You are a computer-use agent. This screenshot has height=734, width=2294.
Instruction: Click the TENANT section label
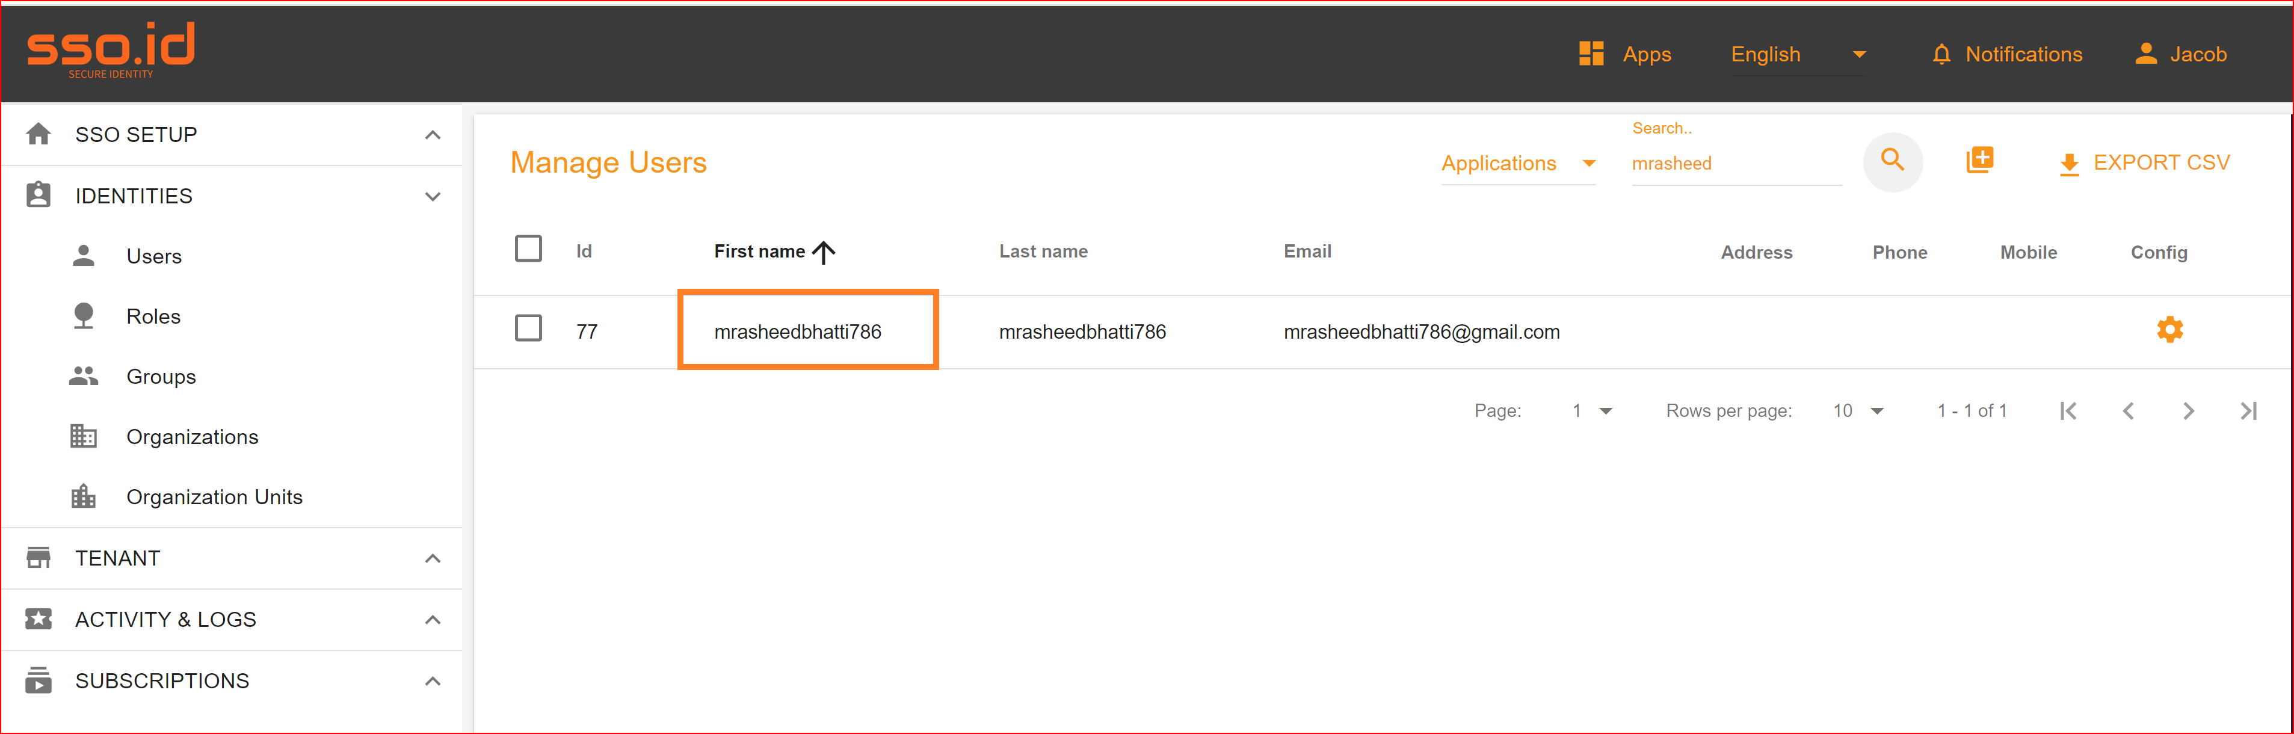click(117, 558)
